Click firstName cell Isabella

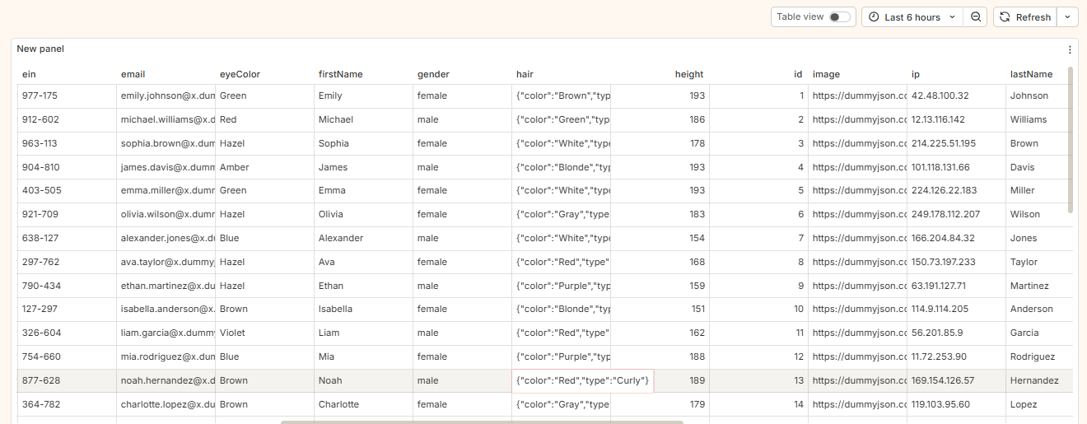pos(363,310)
